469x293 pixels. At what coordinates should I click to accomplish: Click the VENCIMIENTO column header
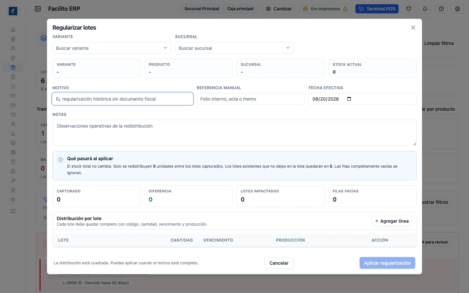click(x=218, y=240)
